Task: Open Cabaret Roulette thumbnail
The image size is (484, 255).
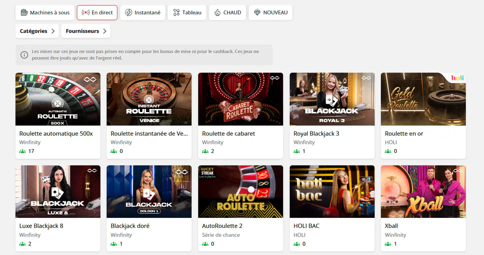Action: (x=240, y=99)
